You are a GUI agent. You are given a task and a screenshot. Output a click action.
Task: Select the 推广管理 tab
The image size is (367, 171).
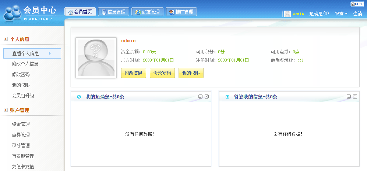click(181, 12)
